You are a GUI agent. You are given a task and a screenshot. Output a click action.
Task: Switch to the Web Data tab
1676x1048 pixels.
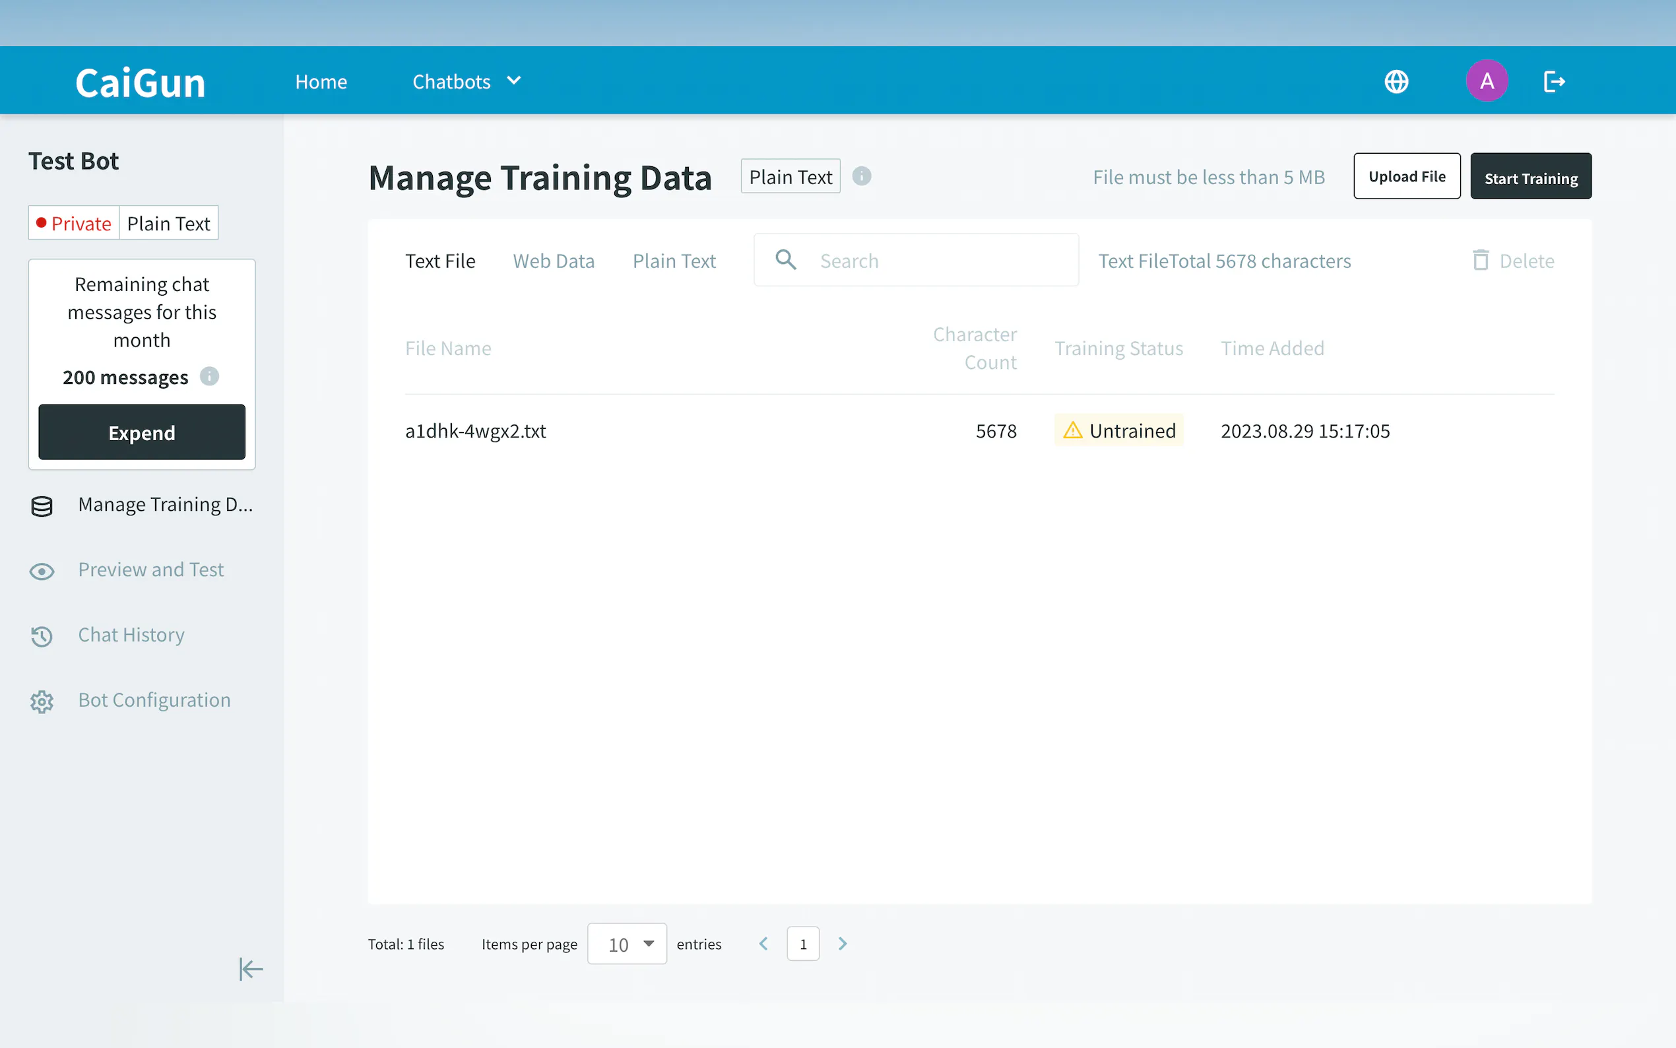(554, 261)
